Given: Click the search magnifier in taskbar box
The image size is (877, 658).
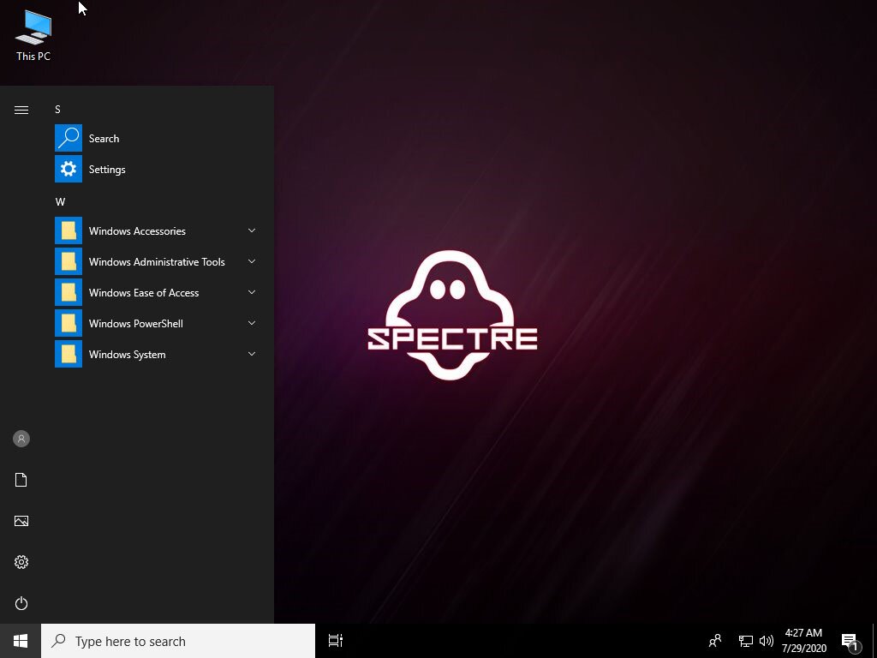Looking at the screenshot, I should [x=58, y=641].
